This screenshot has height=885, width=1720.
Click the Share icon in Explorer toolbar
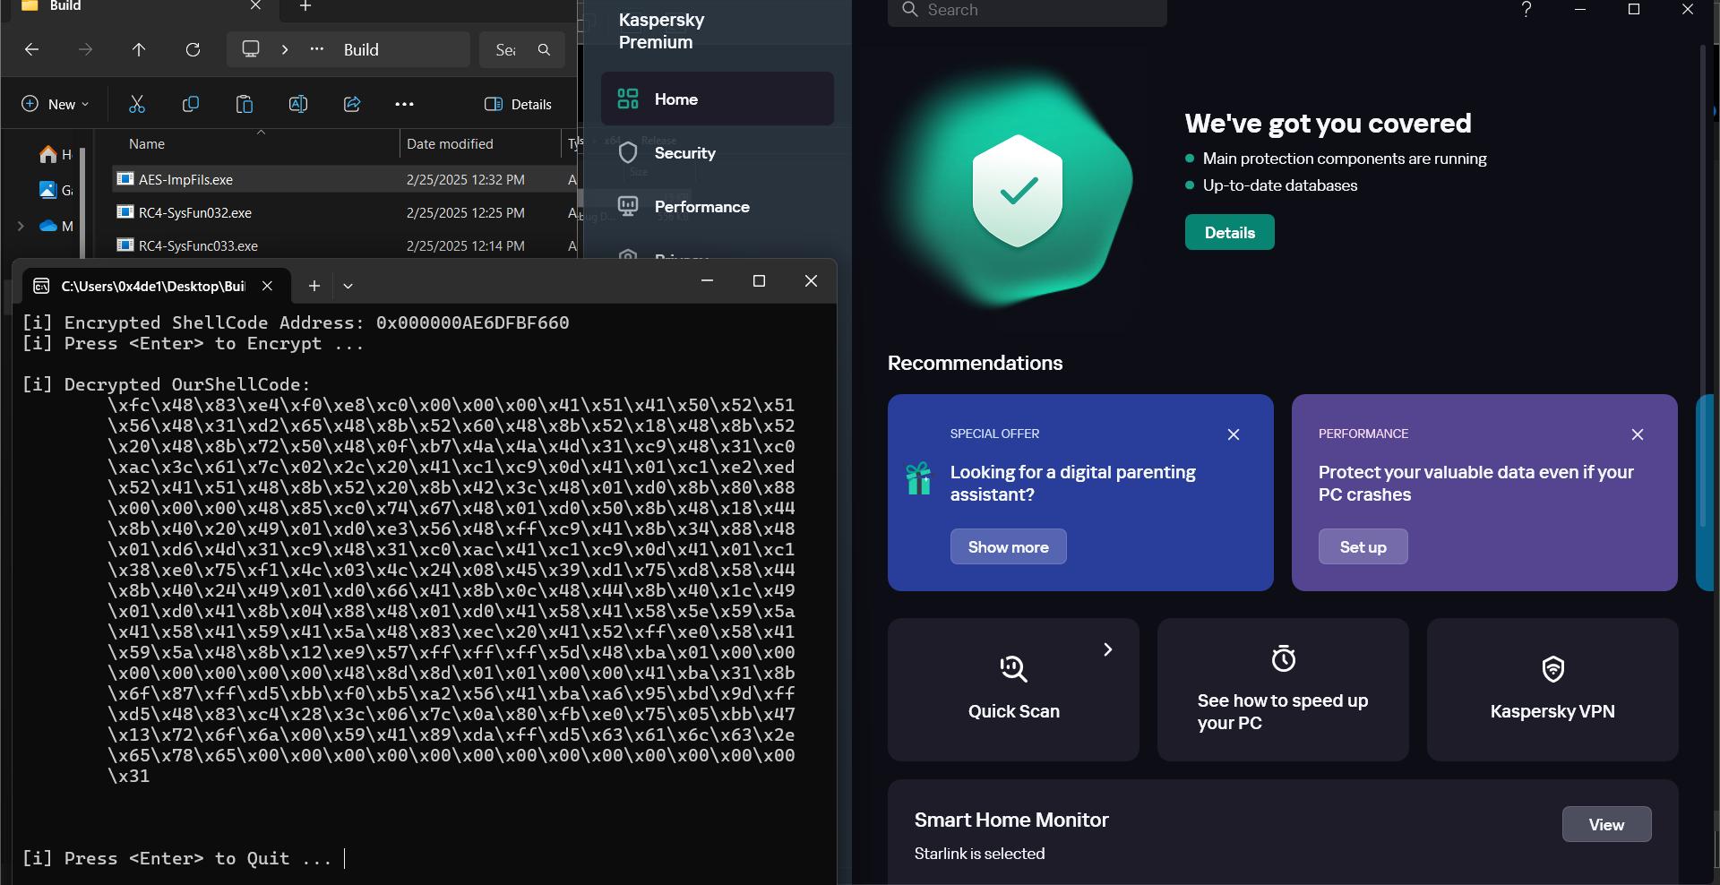tap(352, 104)
